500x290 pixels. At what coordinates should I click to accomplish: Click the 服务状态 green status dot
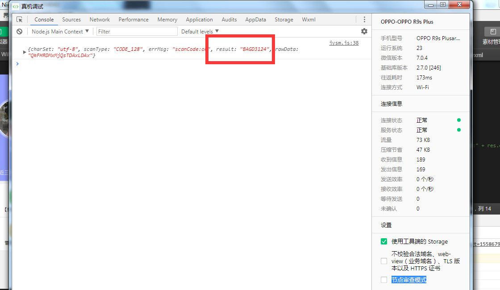459,130
